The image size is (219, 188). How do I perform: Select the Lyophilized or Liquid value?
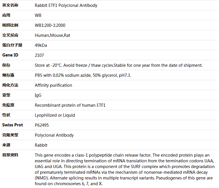point(55,115)
